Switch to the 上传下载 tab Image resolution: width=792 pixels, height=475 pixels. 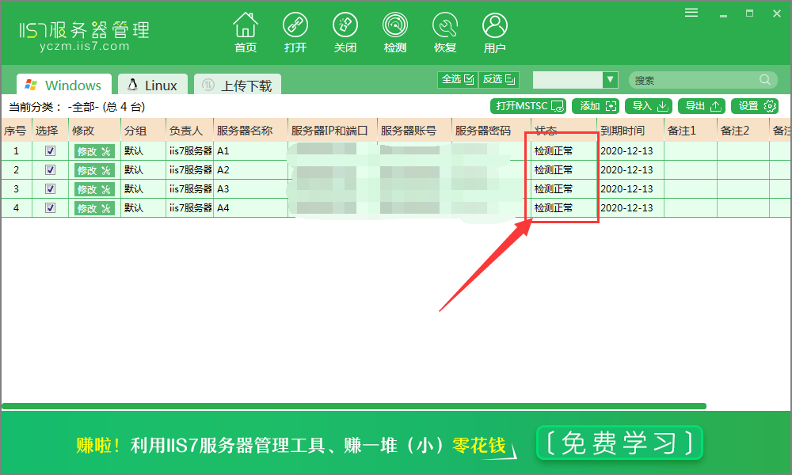238,85
